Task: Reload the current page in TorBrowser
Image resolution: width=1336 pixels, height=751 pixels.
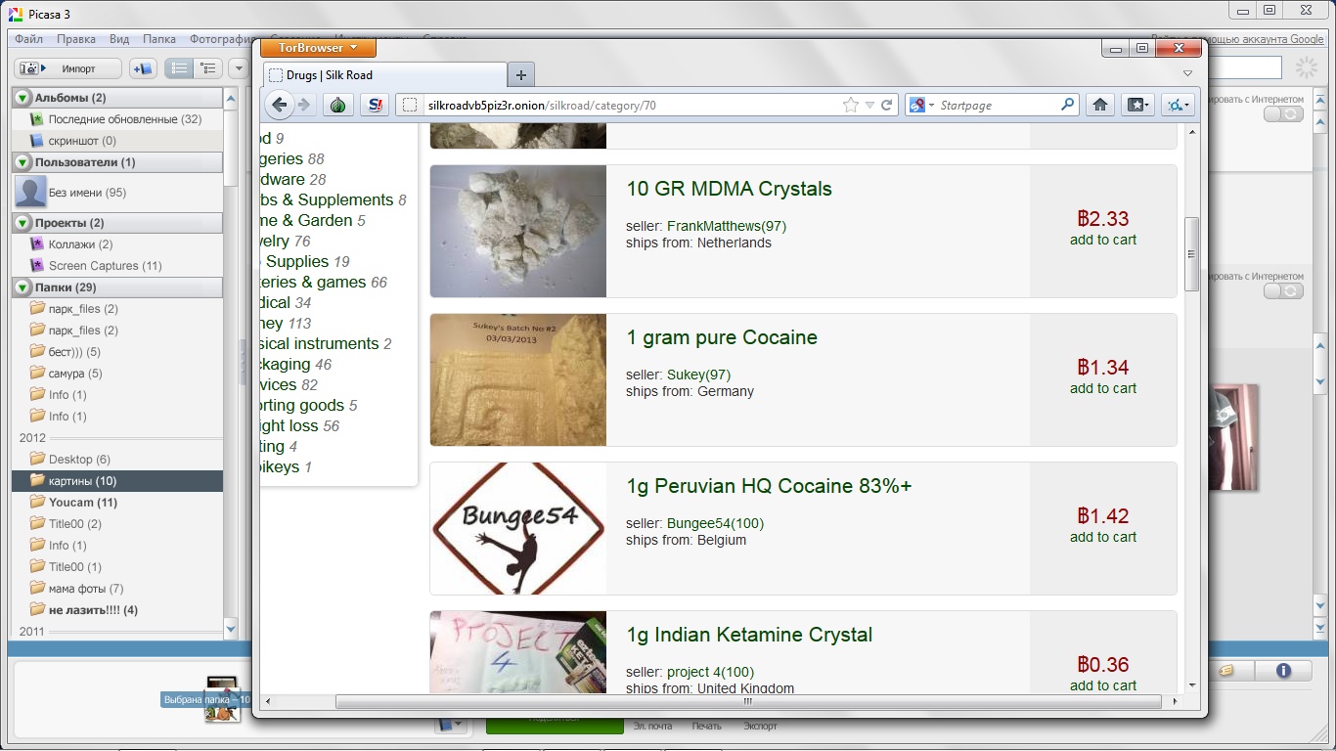Action: pos(887,105)
